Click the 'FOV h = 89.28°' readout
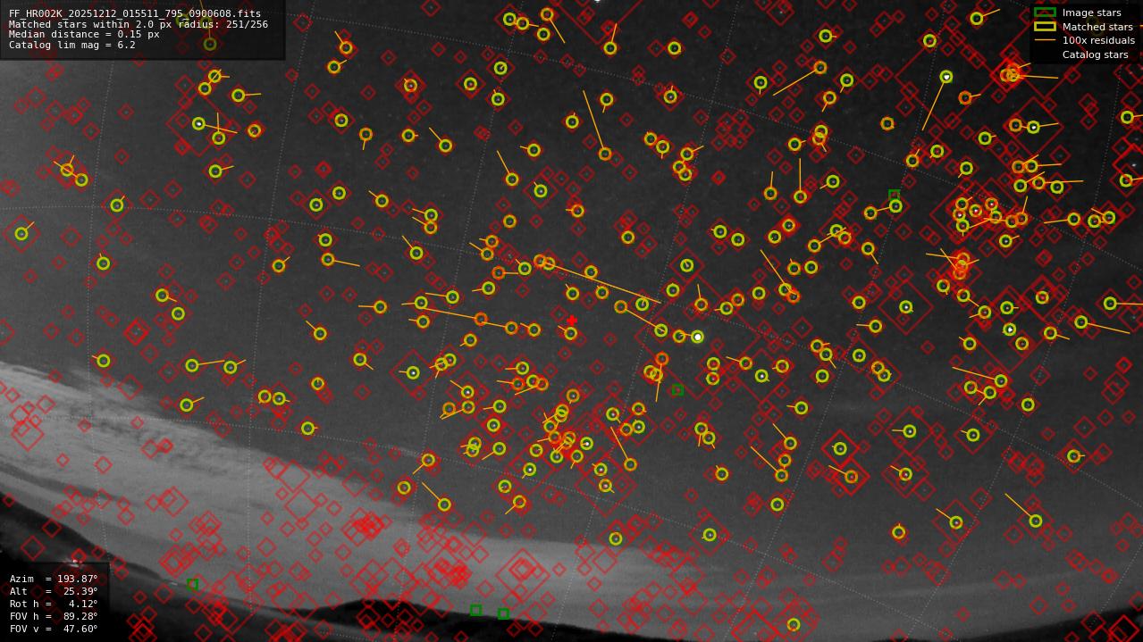Viewport: 1143px width, 642px height. (54, 616)
